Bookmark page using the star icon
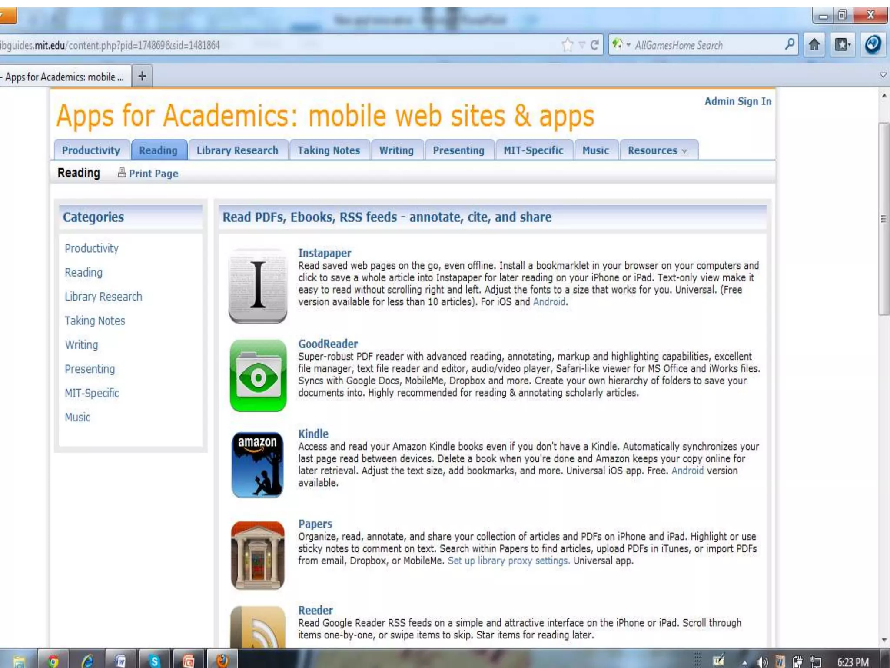The image size is (890, 668). pos(567,45)
